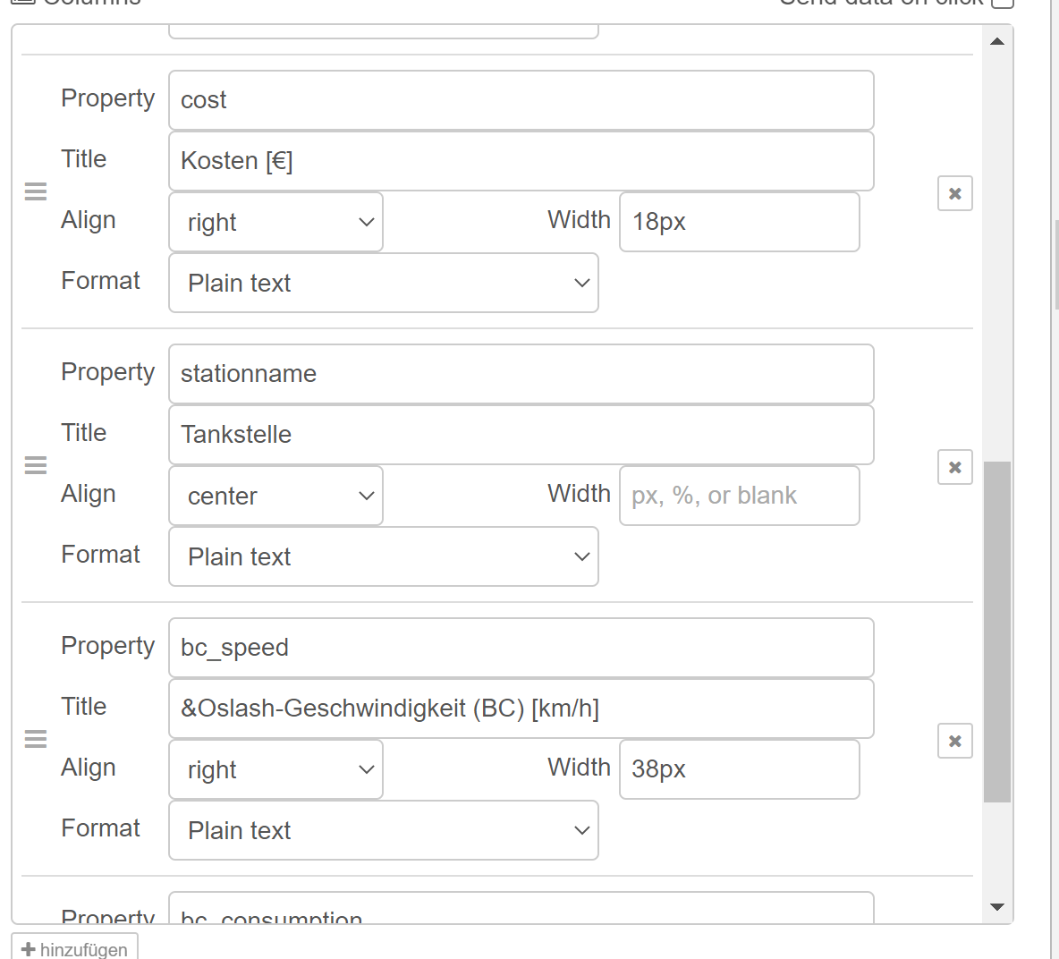Grab the drag handle of cost row

pyautogui.click(x=36, y=191)
